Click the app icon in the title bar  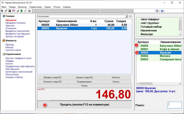[x=3, y=3]
